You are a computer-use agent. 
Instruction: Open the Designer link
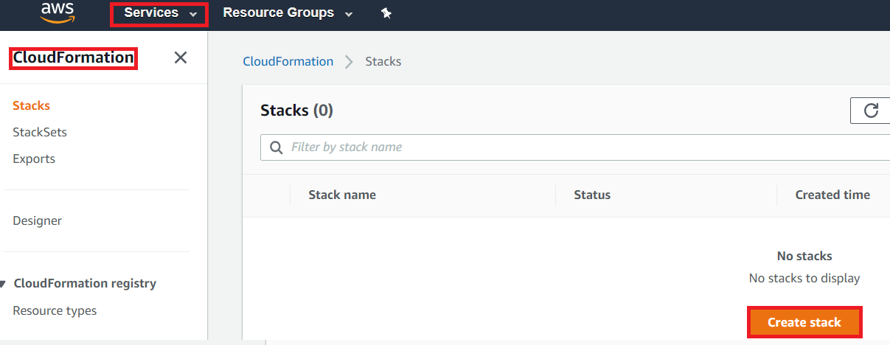click(x=37, y=220)
